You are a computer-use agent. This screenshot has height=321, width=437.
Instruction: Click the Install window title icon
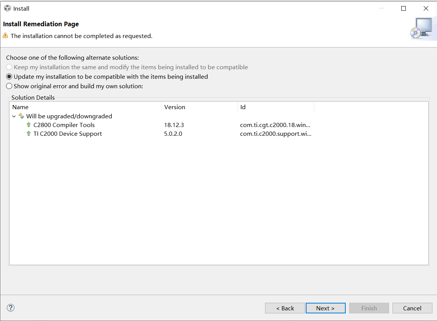point(7,8)
